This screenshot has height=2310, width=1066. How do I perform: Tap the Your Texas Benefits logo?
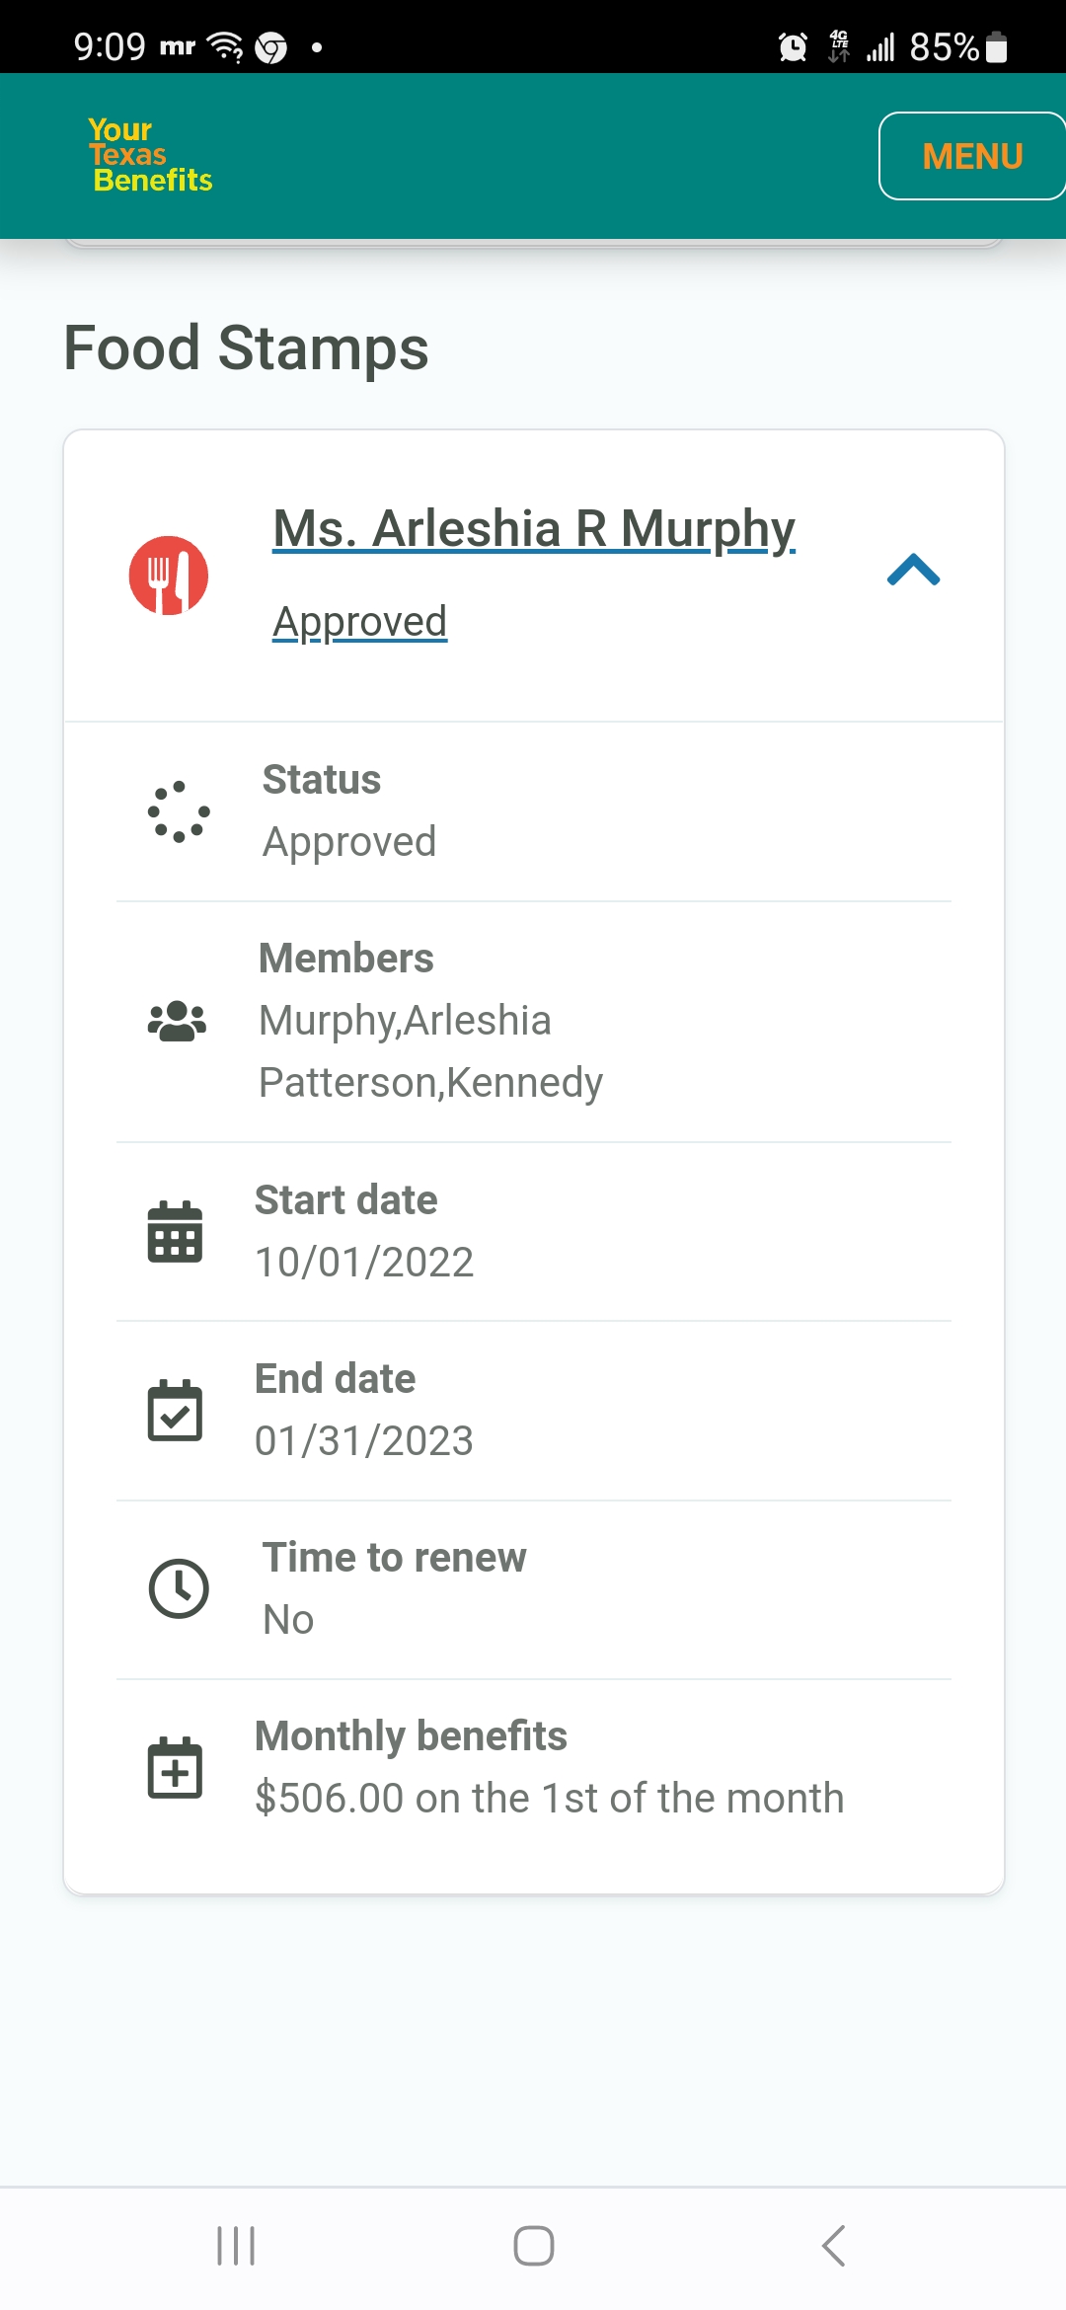click(x=150, y=155)
